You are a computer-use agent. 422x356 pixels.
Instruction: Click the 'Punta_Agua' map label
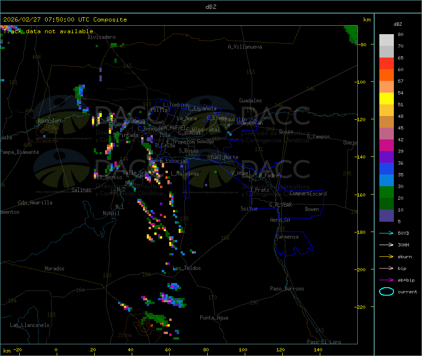click(214, 318)
